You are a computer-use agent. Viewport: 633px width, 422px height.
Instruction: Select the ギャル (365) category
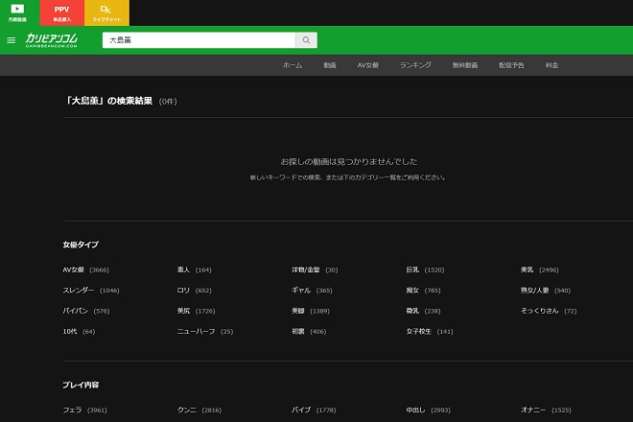click(x=312, y=291)
